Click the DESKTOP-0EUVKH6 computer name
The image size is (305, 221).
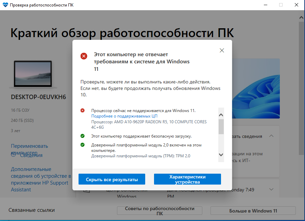point(38,97)
